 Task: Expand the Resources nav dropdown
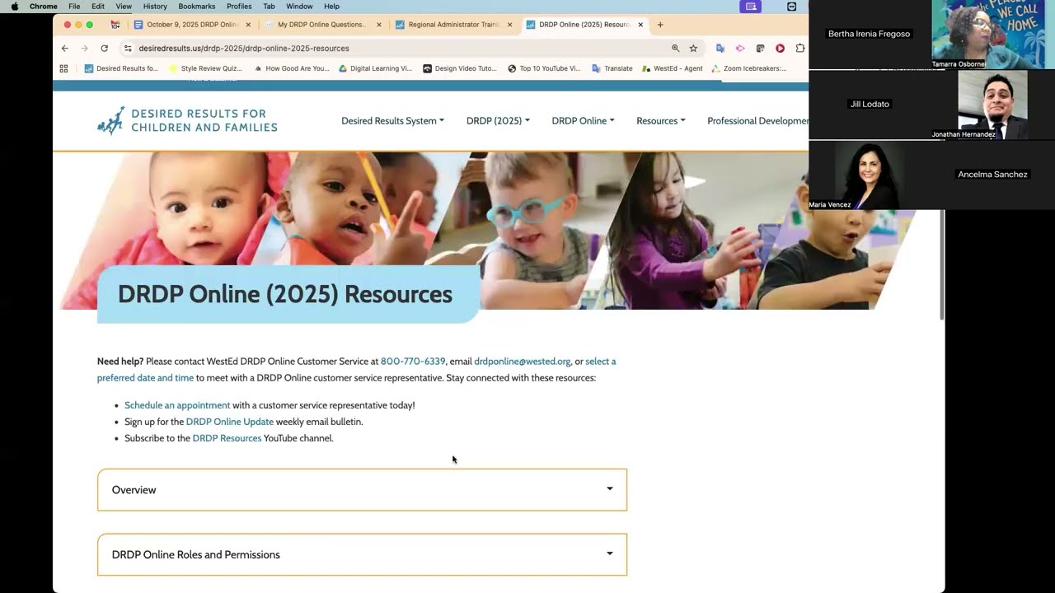pyautogui.click(x=660, y=120)
